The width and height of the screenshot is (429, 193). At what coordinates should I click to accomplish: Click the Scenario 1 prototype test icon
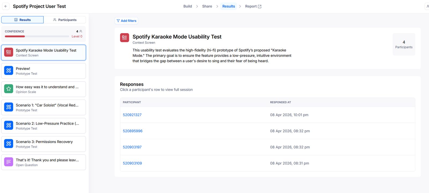tap(9, 107)
